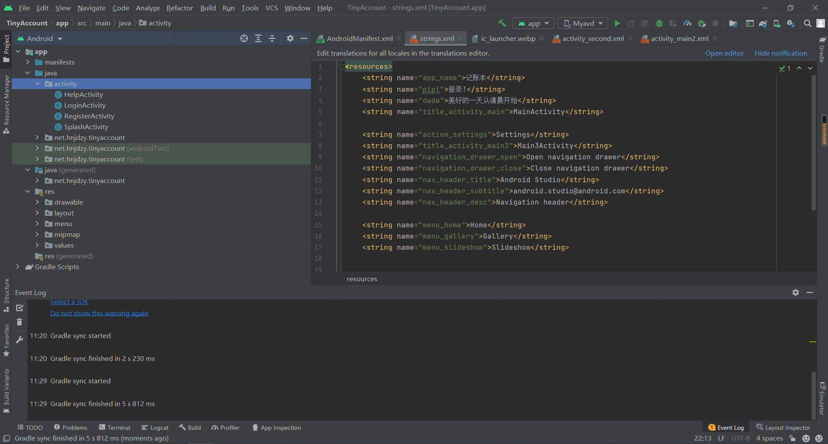Screen dimensions: 828x444
Task: Click the Hide notification link
Action: tap(781, 53)
